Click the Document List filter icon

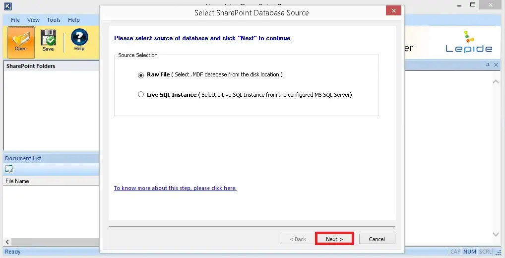point(9,169)
